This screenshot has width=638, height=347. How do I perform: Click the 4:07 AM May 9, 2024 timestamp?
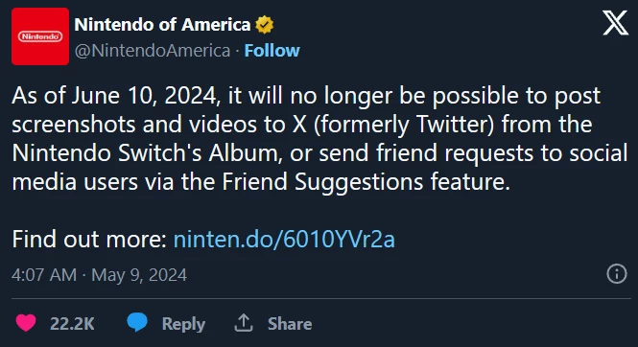[99, 275]
